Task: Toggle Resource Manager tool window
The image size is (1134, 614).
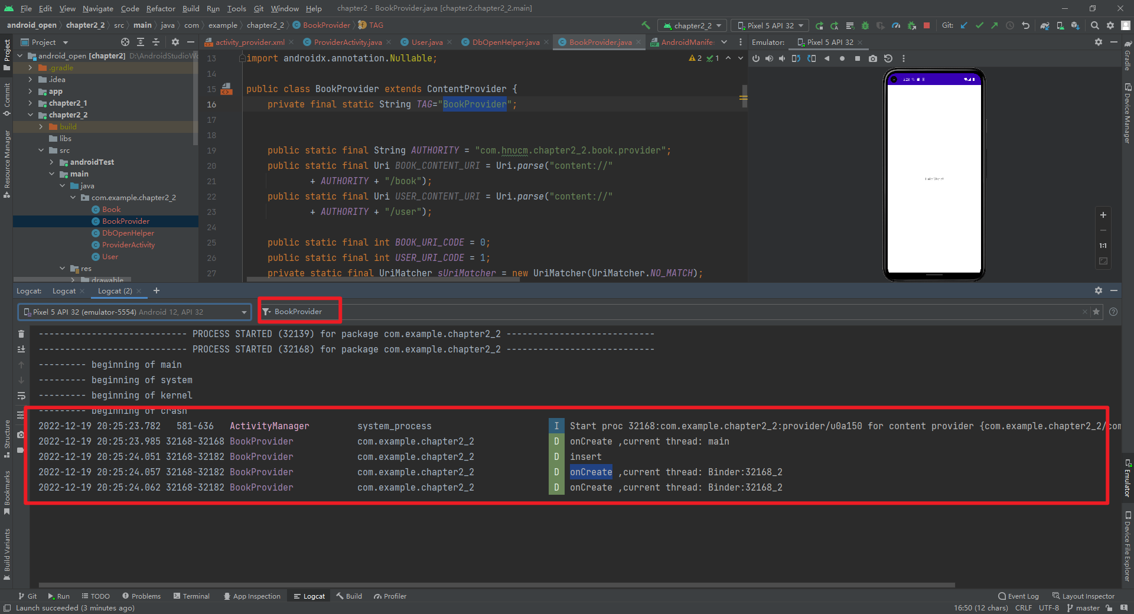Action: click(x=6, y=164)
